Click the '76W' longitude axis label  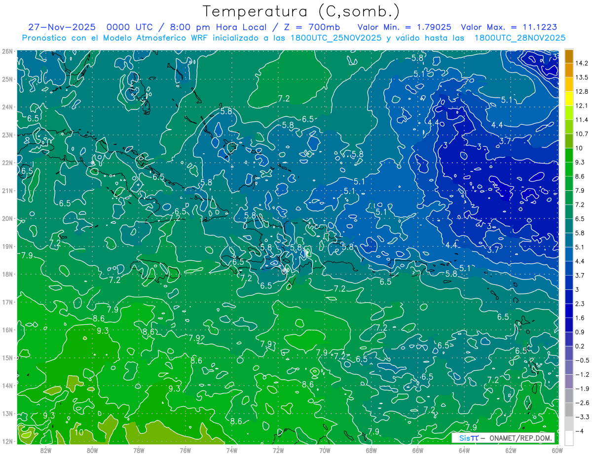click(185, 450)
